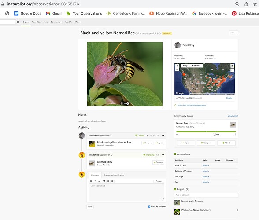Open the Lisa Robinson Pinterest bookmark
Screen dimensions: 259x220
click(245, 13)
